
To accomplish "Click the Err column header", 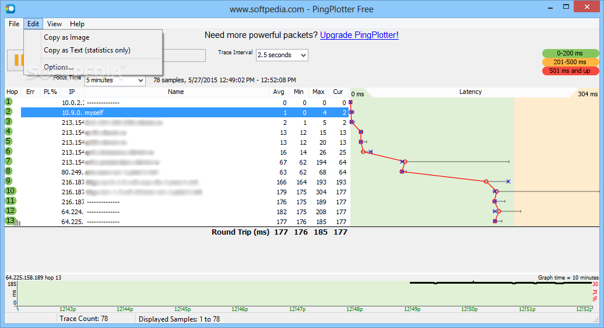I will pyautogui.click(x=30, y=92).
